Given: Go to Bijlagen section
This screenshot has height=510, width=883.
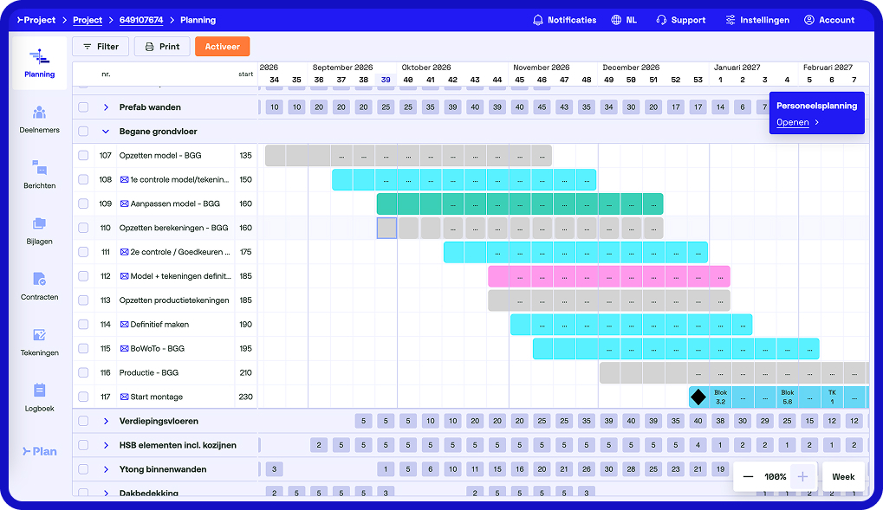Looking at the screenshot, I should 39,223.
